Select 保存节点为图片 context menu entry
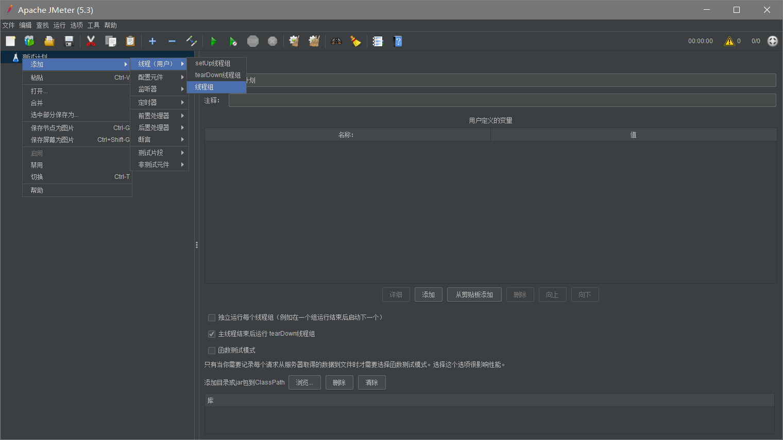Screen dimensions: 783x440 coord(77,128)
